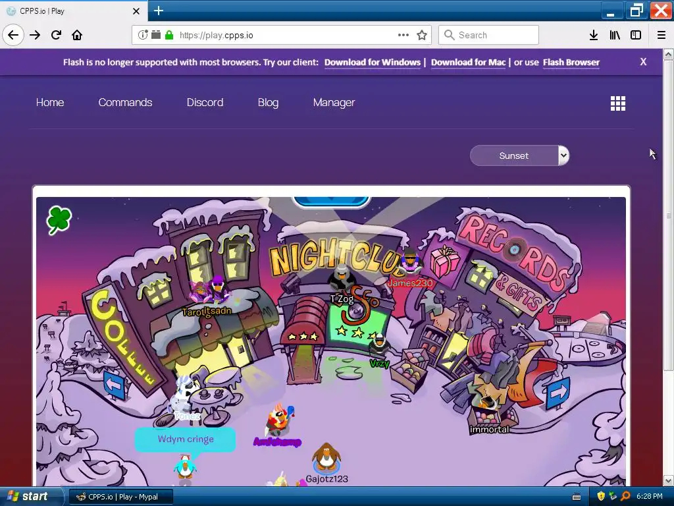
Task: Open the downloads arrow icon
Action: coord(594,35)
